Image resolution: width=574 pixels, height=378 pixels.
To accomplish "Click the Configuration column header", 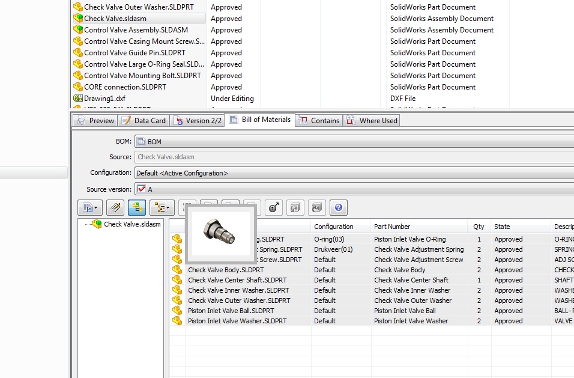I will click(340, 227).
